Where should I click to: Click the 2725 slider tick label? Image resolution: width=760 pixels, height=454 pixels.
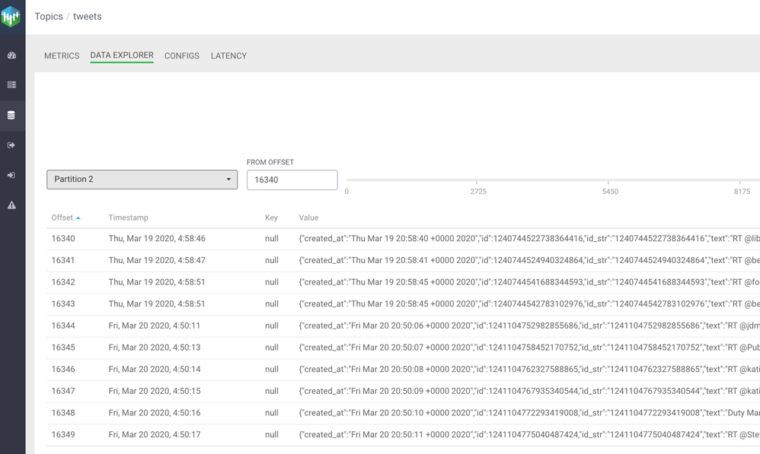tap(478, 192)
